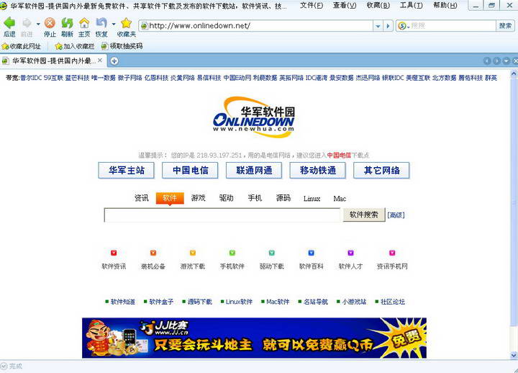Click the 中国电信 button
The image size is (518, 373).
tap(190, 170)
